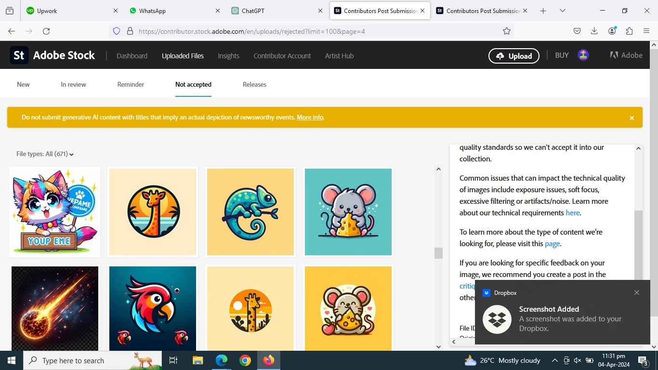Close the Dropbox Screenshot Added notification
This screenshot has height=370, width=658.
(x=637, y=292)
